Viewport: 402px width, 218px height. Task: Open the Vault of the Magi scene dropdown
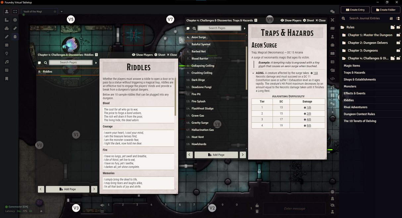61,11
